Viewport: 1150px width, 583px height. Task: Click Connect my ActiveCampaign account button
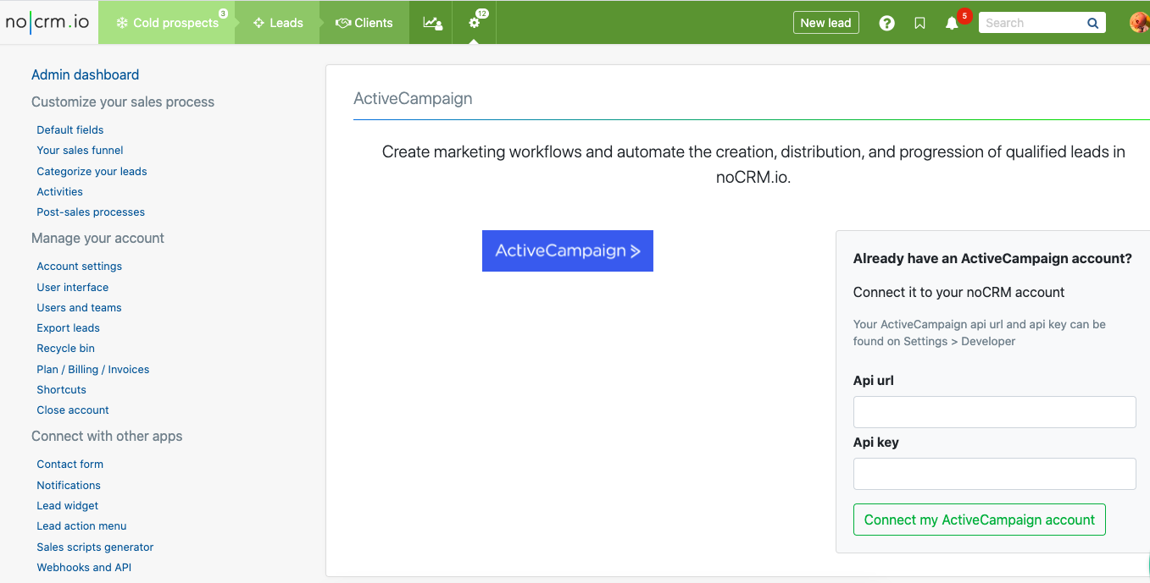tap(979, 520)
